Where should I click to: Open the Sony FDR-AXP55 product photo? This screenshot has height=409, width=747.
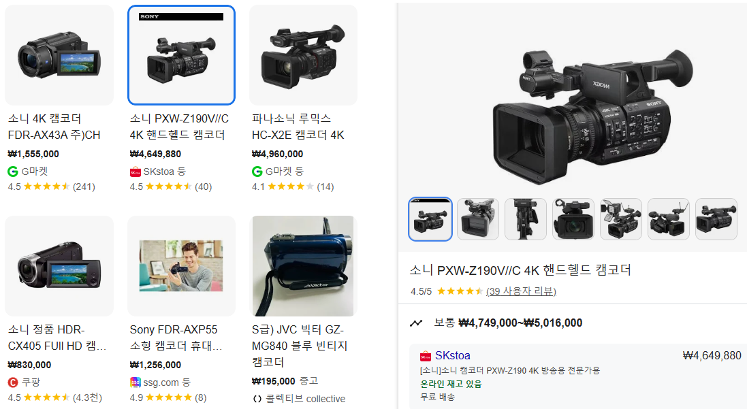pos(182,265)
